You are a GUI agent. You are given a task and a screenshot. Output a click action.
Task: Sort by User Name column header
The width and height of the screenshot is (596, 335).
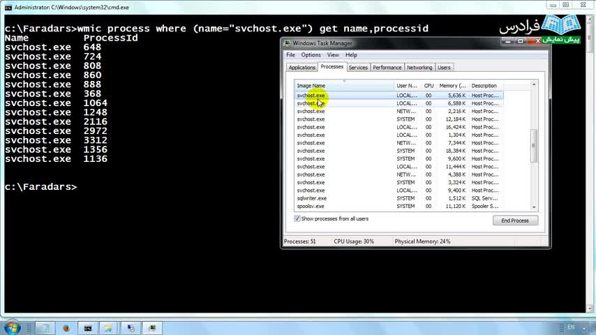[407, 86]
